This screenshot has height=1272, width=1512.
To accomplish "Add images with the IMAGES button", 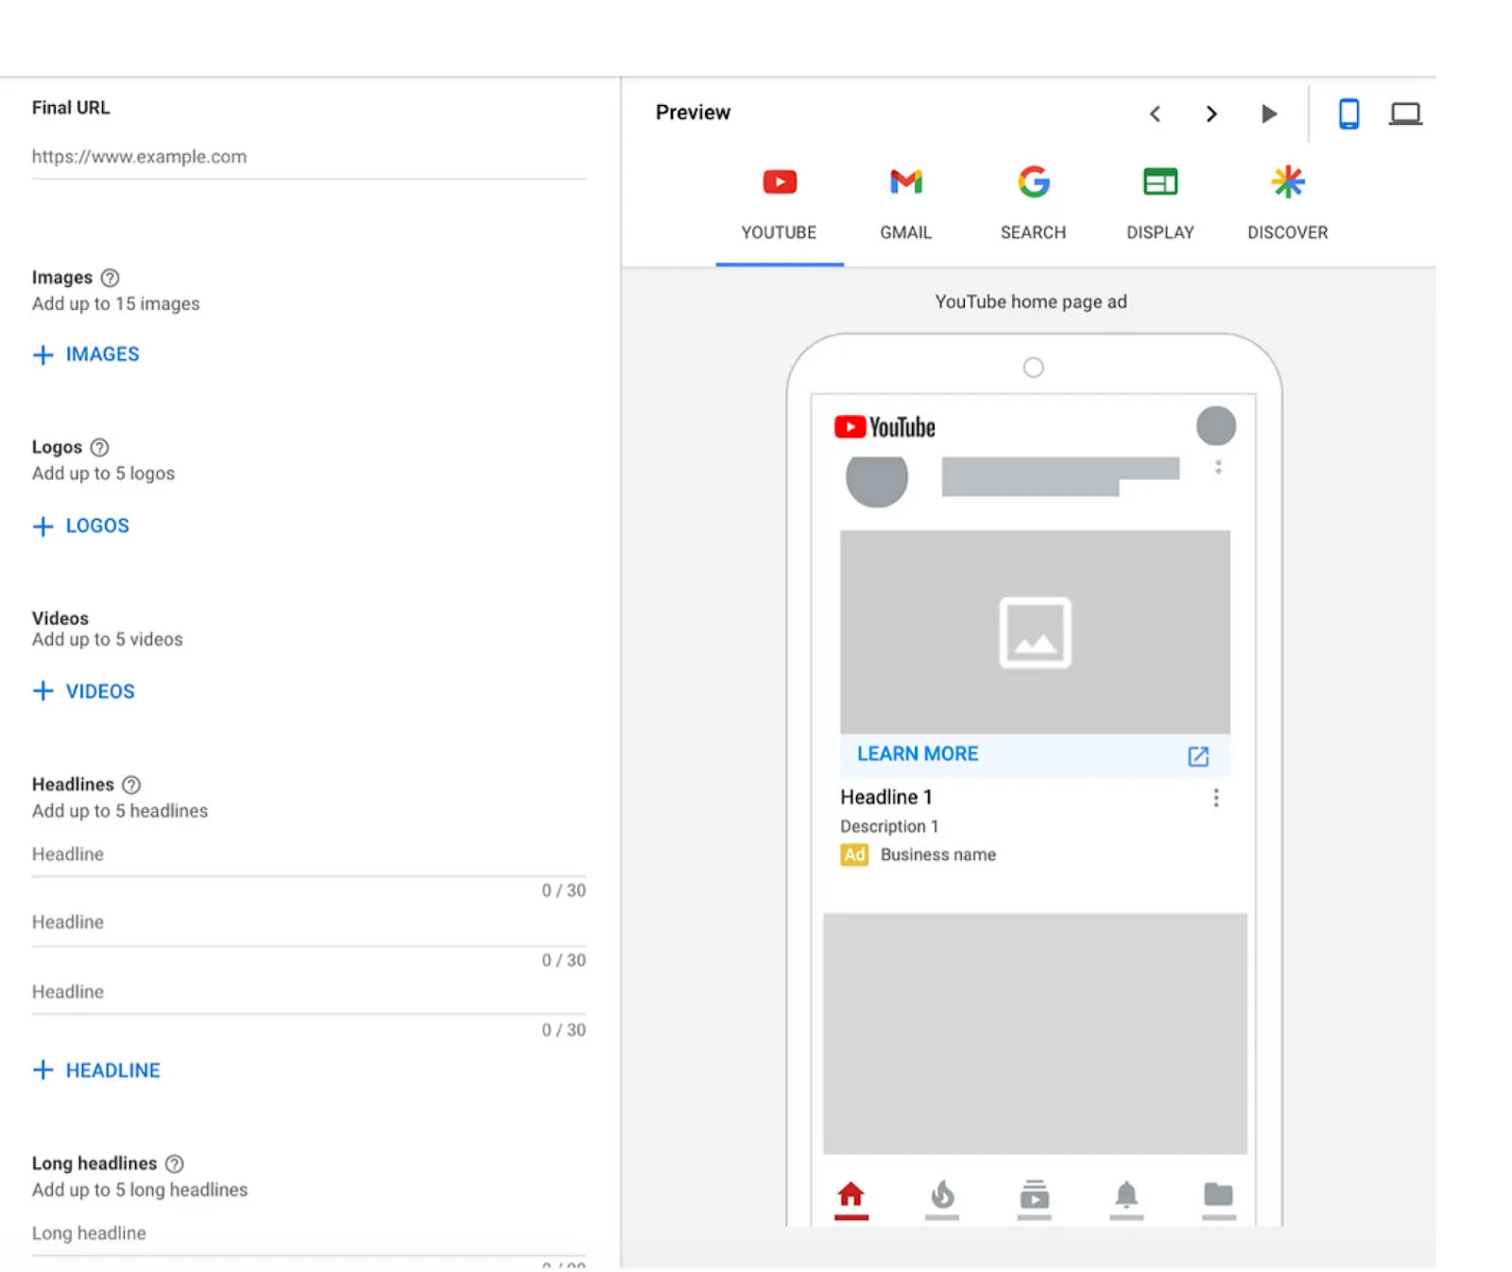I will pyautogui.click(x=86, y=354).
